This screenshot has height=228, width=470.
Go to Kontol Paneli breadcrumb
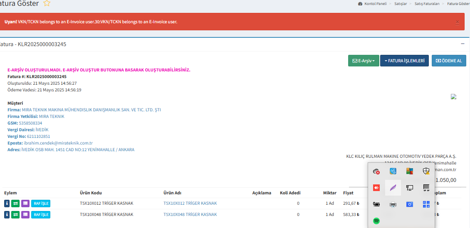coord(375,4)
